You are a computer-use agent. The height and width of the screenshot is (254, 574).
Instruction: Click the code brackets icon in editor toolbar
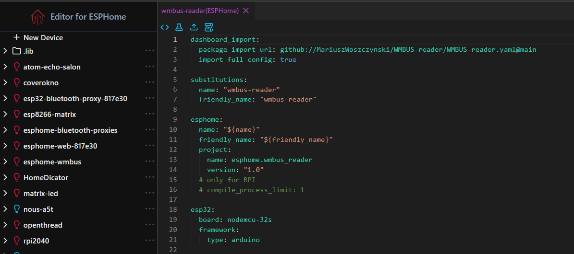tap(165, 27)
